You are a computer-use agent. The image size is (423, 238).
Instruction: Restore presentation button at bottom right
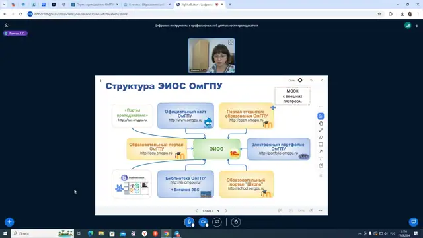pyautogui.click(x=414, y=222)
